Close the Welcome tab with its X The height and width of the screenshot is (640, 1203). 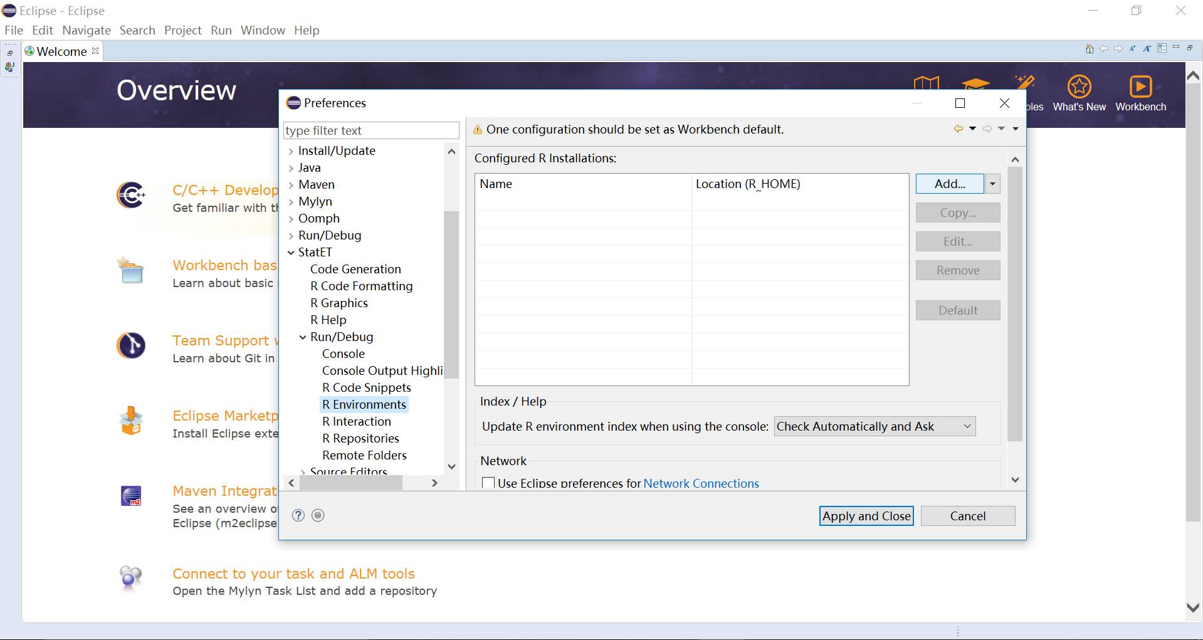pos(95,51)
